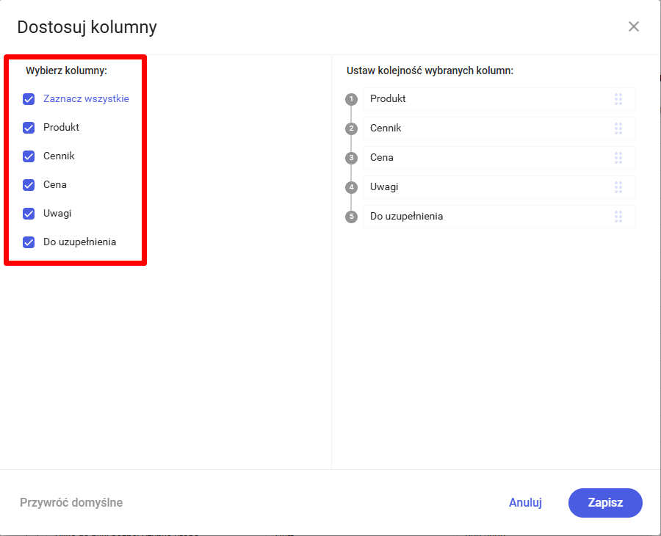The width and height of the screenshot is (661, 536).
Task: Click the drag handle for Uwagi row
Action: coord(618,187)
